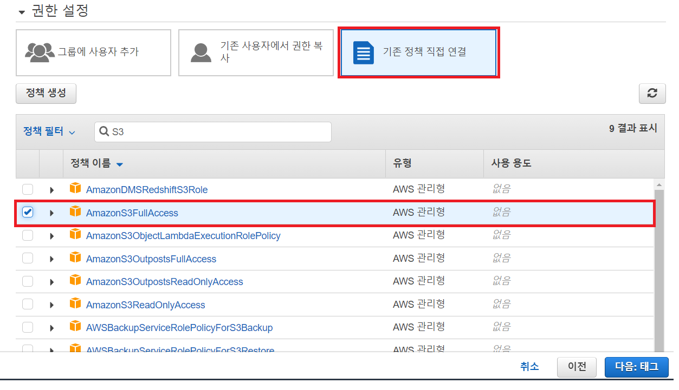
Task: Click the orange box icon for AmazonS3ReadOnlyAccess
Action: point(75,304)
